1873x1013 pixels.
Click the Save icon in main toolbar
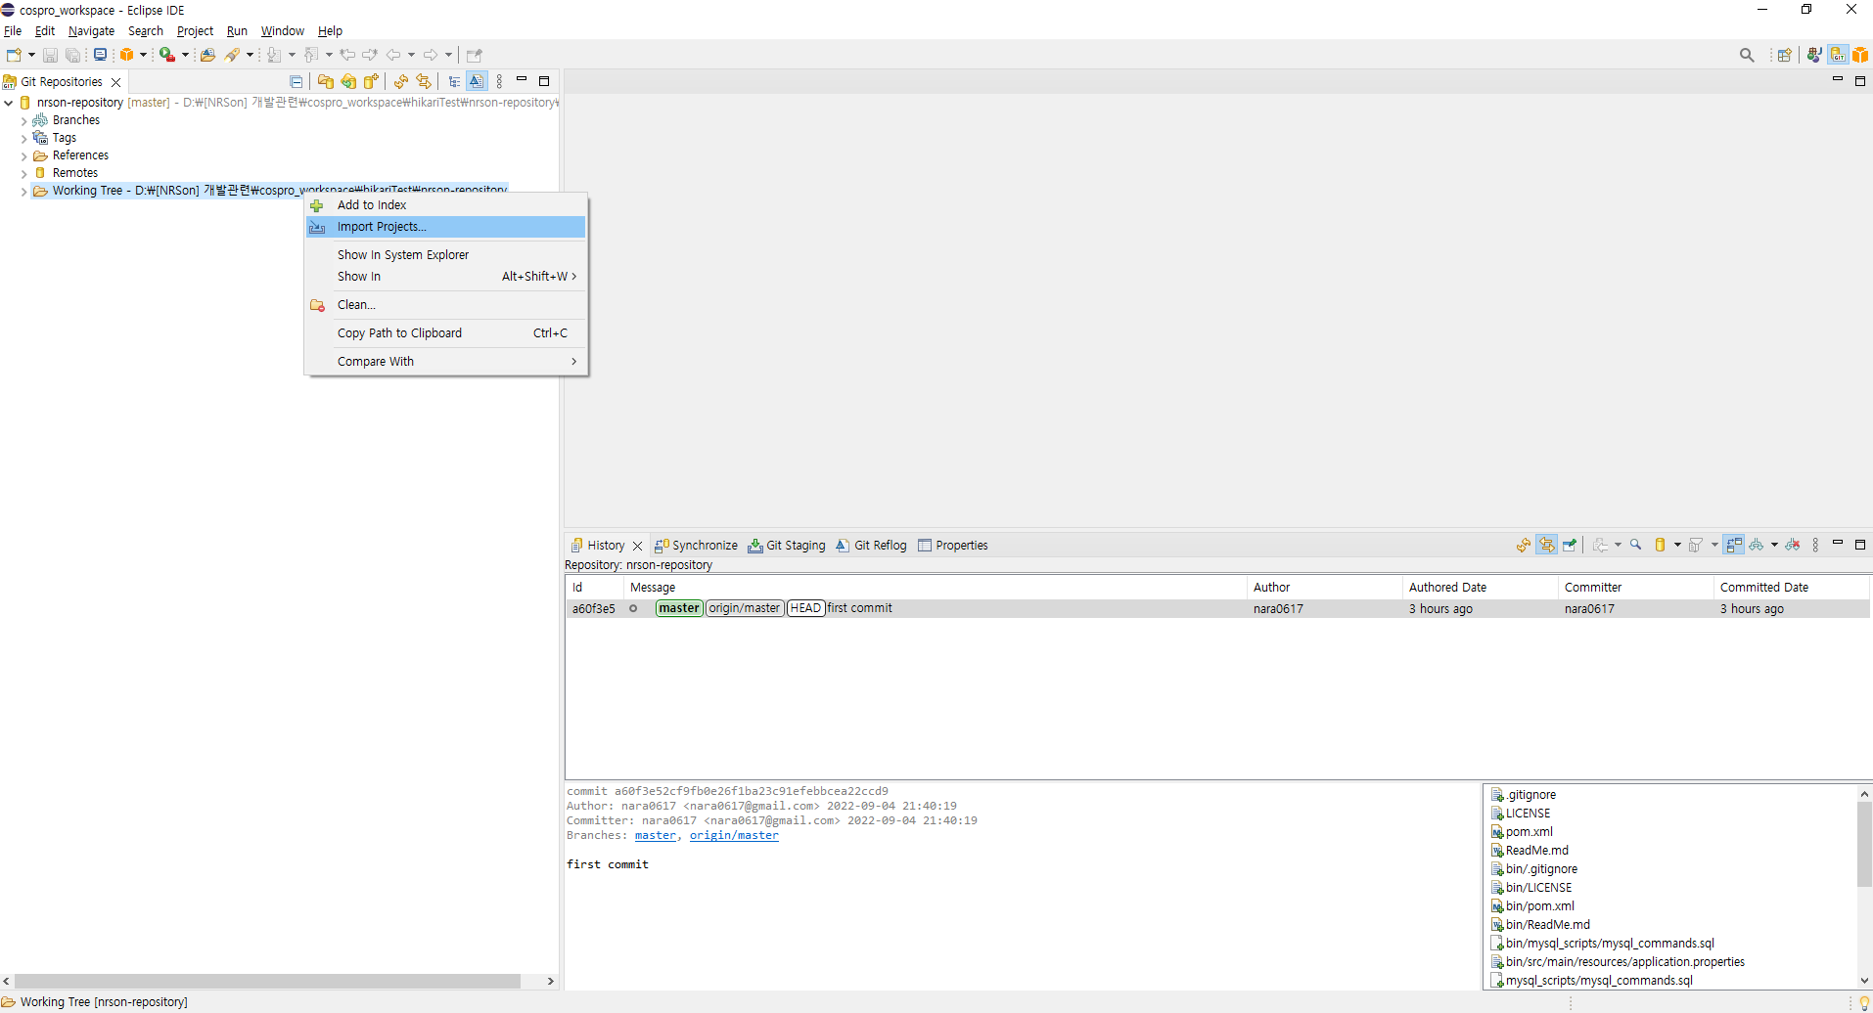click(x=50, y=55)
